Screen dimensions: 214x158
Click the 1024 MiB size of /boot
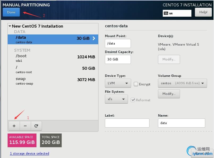coord(86,57)
